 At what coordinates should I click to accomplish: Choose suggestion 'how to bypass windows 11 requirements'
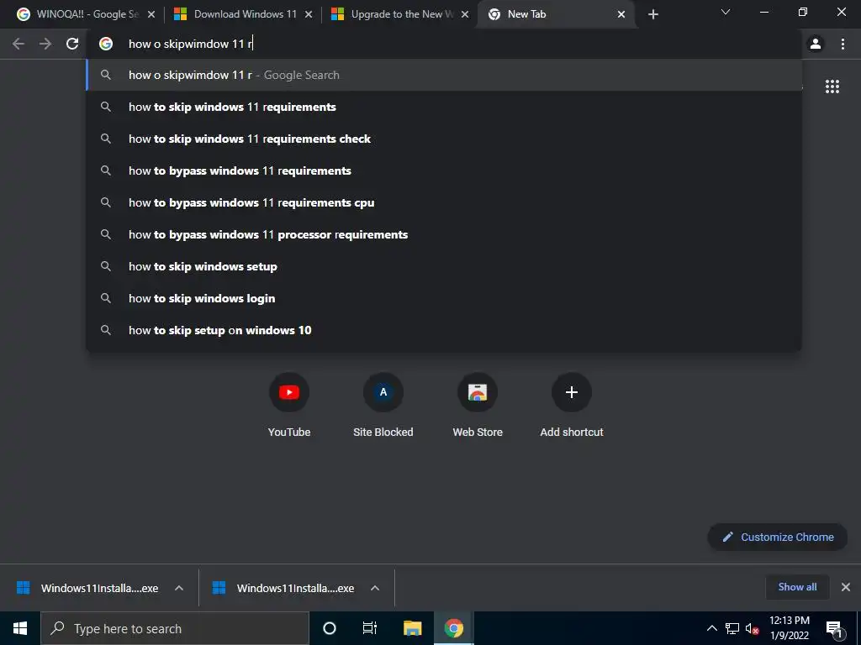[444, 170]
